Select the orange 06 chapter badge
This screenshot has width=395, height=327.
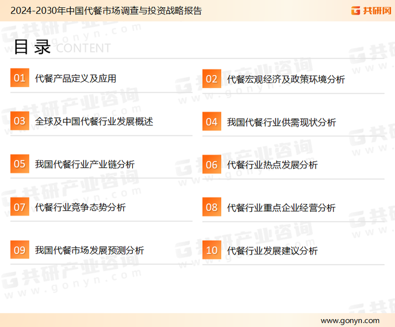pos(212,165)
